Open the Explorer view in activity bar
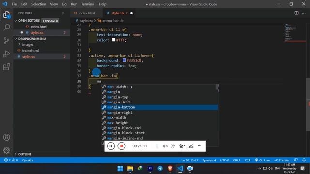Image resolution: width=310 pixels, height=174 pixels. 6,15
